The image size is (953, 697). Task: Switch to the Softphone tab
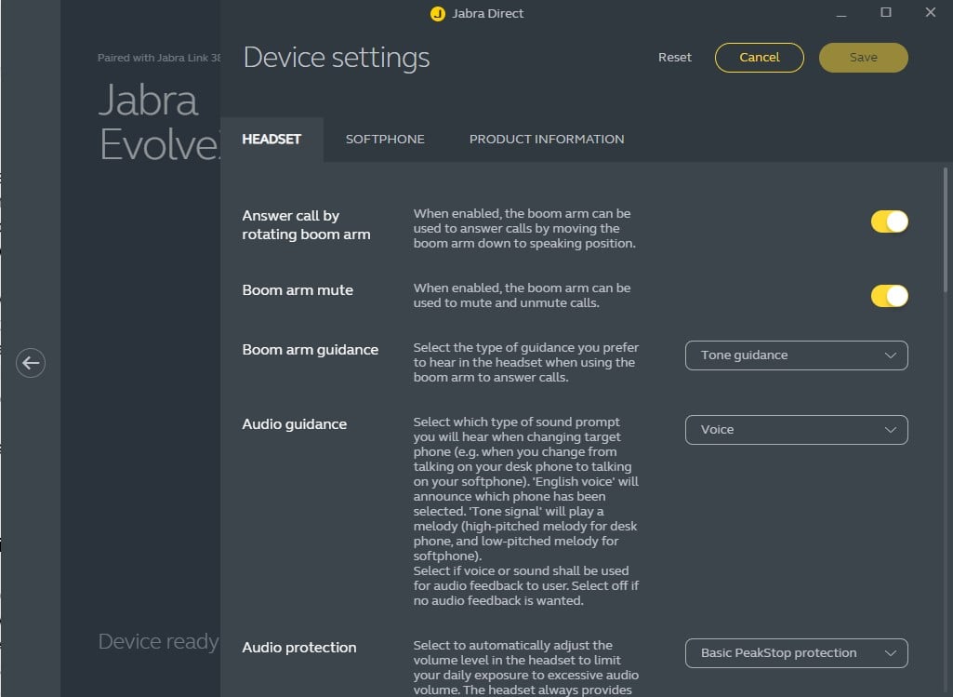coord(385,140)
